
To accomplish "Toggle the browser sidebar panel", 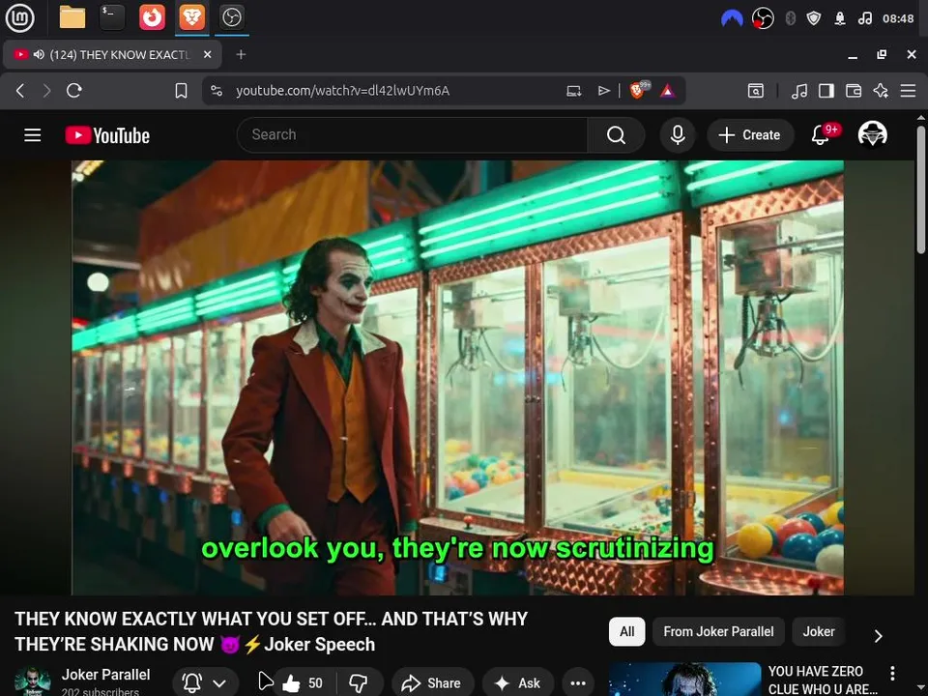I will pyautogui.click(x=826, y=91).
